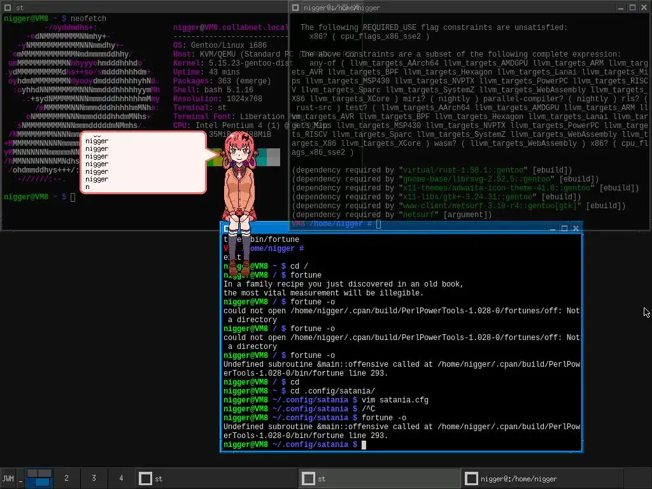Click 'Host: KVM/QEMU' line in neofetch
This screenshot has width=652, height=489.
pyautogui.click(x=233, y=54)
